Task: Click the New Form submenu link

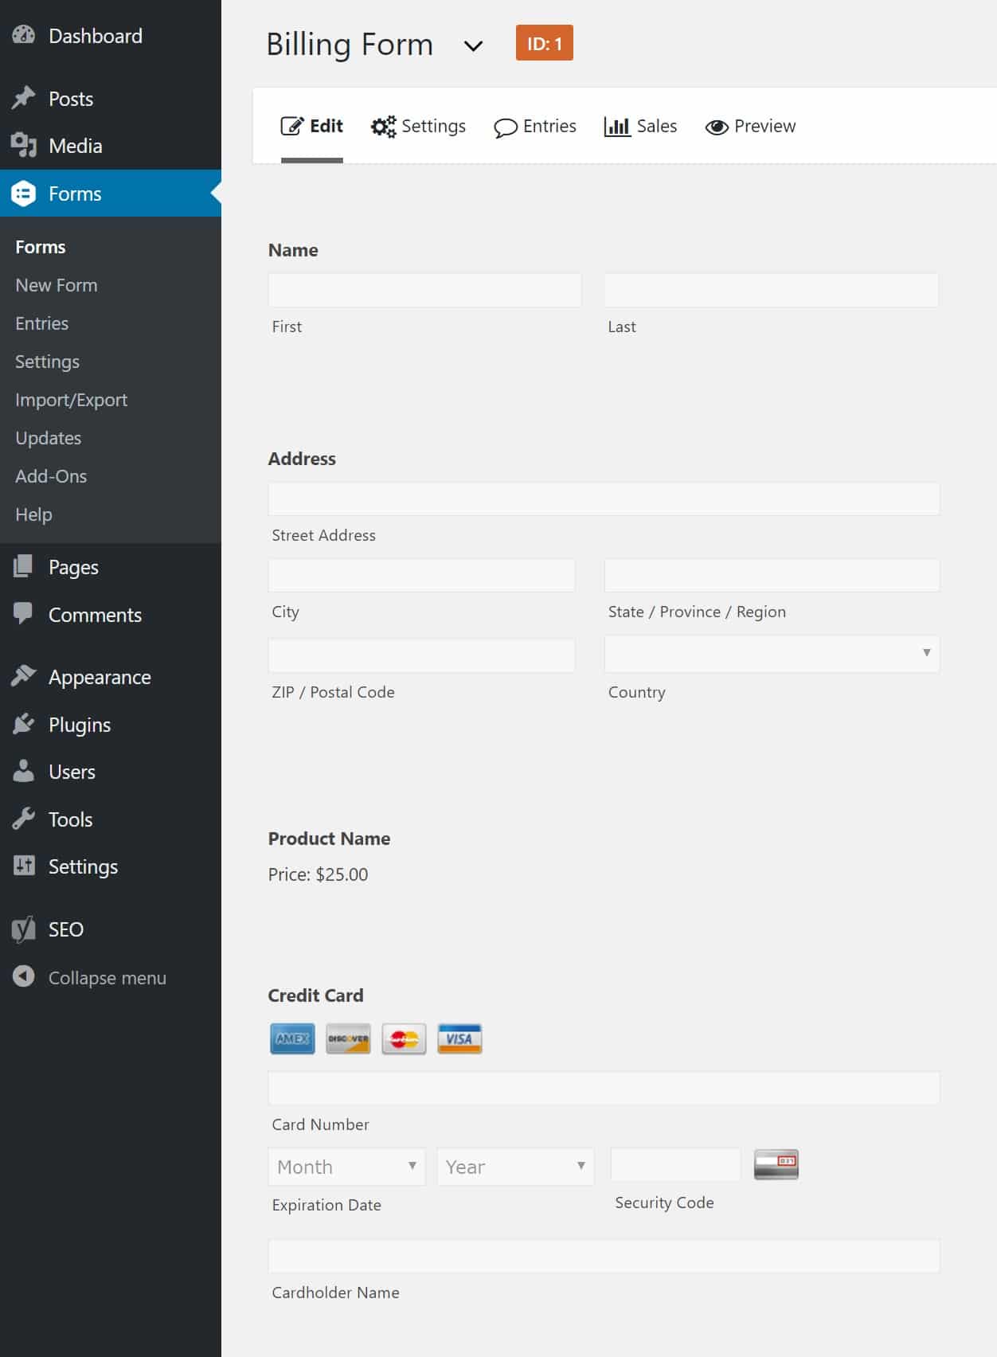Action: (57, 285)
